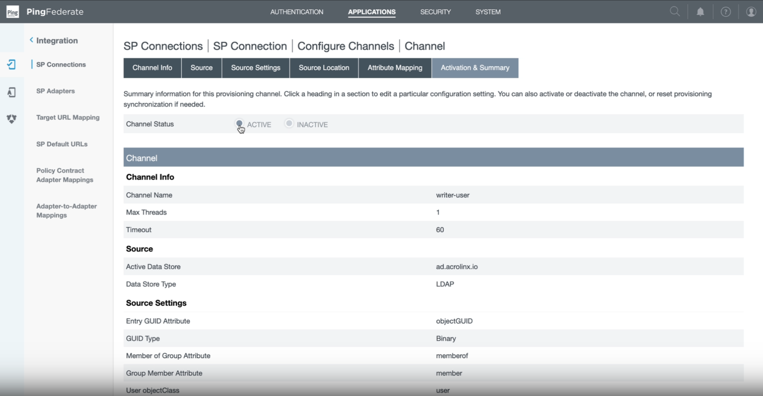Screen dimensions: 763x396
Task: Open the SYSTEM menu
Action: (488, 12)
